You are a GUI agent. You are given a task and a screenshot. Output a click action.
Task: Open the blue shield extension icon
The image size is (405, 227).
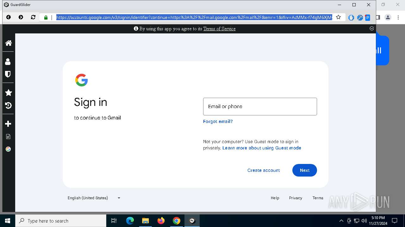[351, 18]
